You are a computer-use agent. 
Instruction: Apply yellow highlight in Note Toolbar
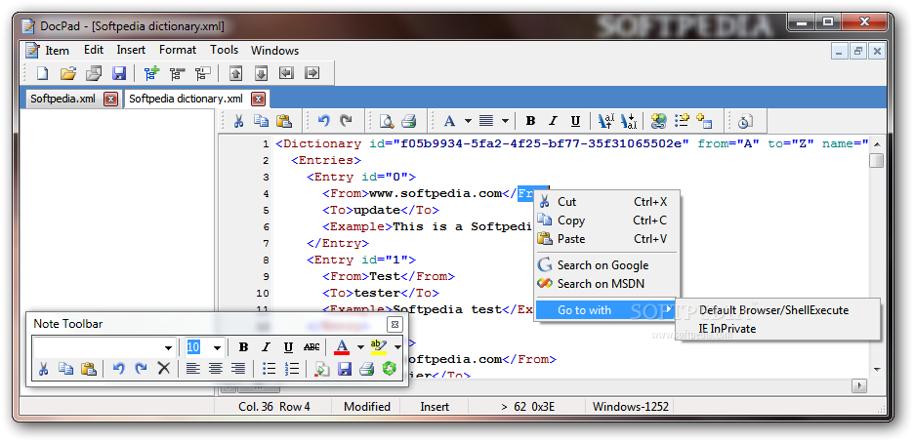point(379,347)
